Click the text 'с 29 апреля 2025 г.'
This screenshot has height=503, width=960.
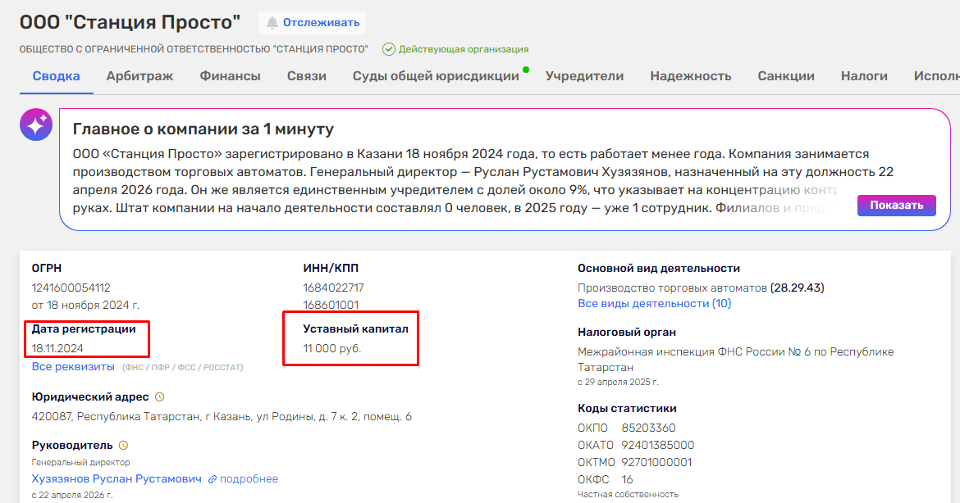[x=619, y=383]
